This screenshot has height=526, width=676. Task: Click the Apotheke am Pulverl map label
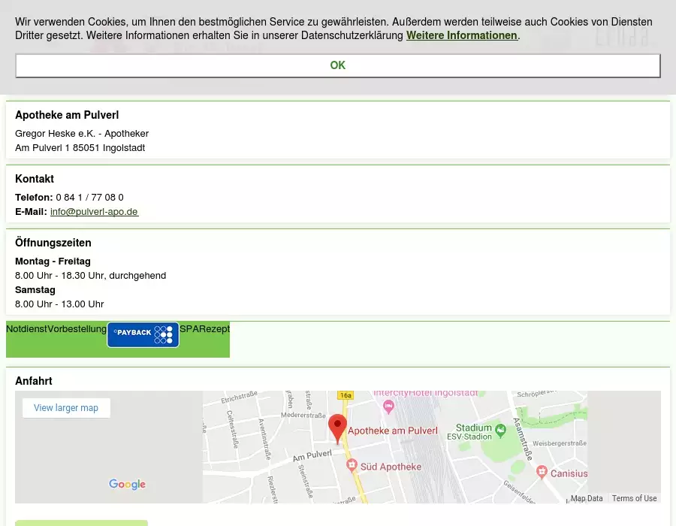tap(392, 431)
